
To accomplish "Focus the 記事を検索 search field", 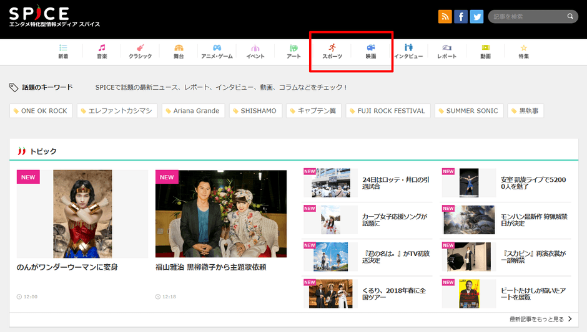I will coord(528,17).
